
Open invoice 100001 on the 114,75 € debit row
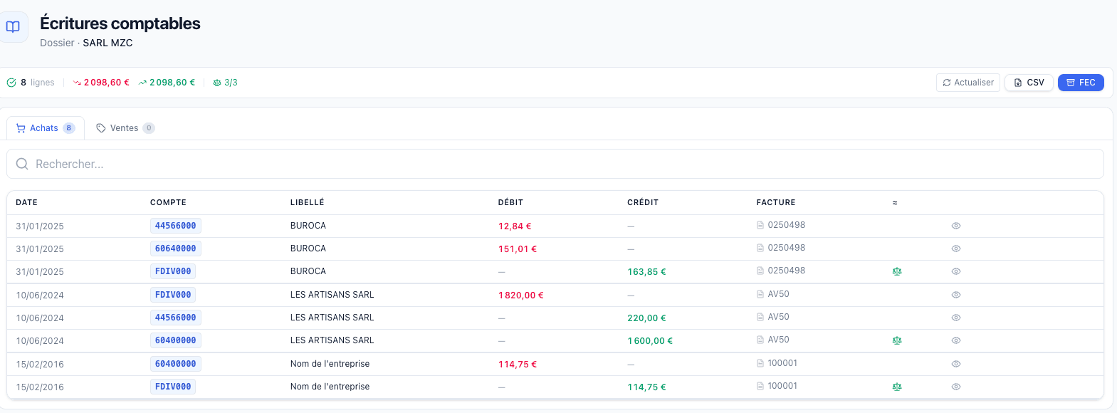[x=777, y=363]
